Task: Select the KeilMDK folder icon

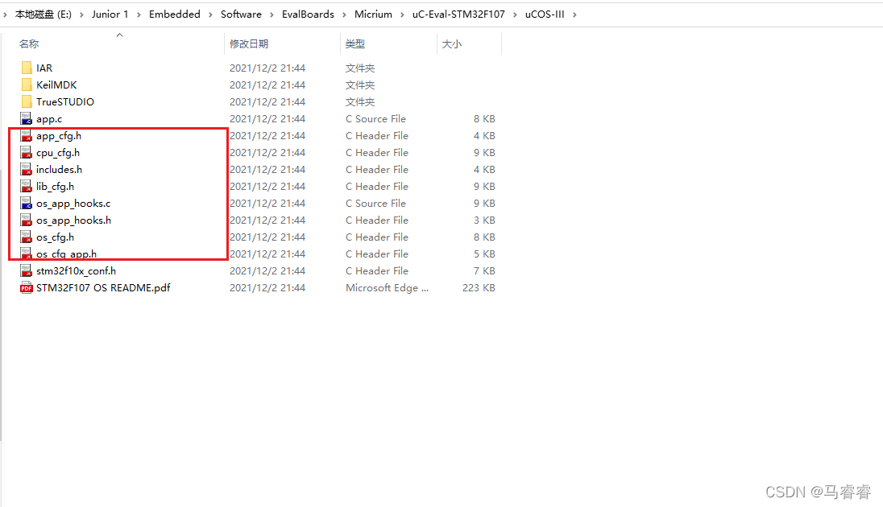Action: pyautogui.click(x=27, y=85)
